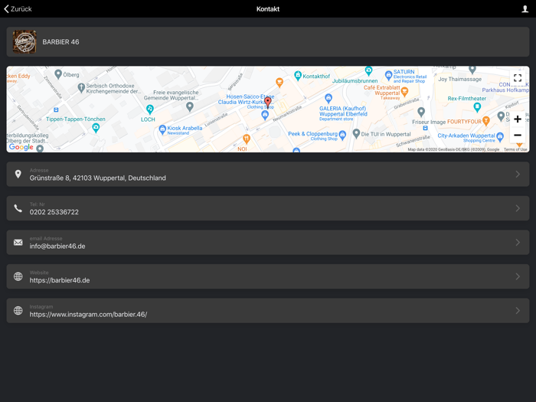Go back with the Zurück button
536x402 pixels.
tap(18, 9)
